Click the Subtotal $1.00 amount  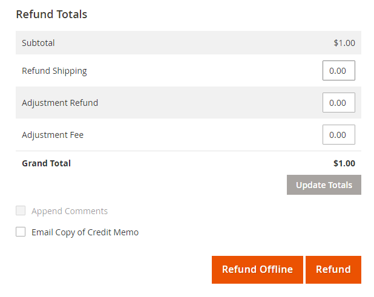344,43
